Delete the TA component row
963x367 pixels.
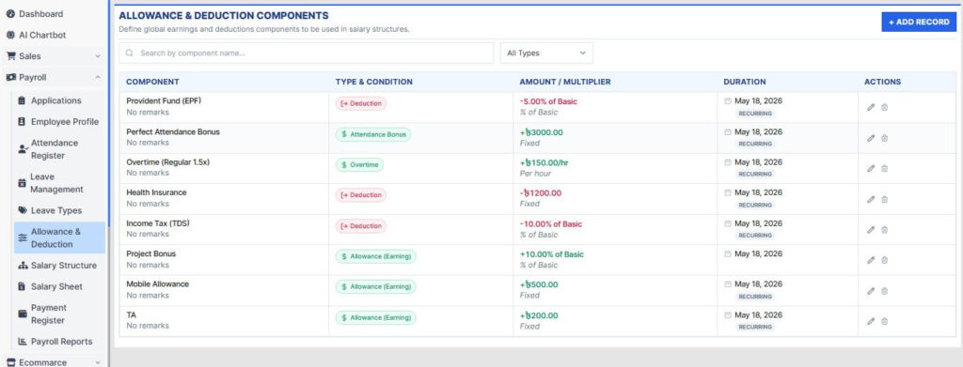(x=884, y=321)
